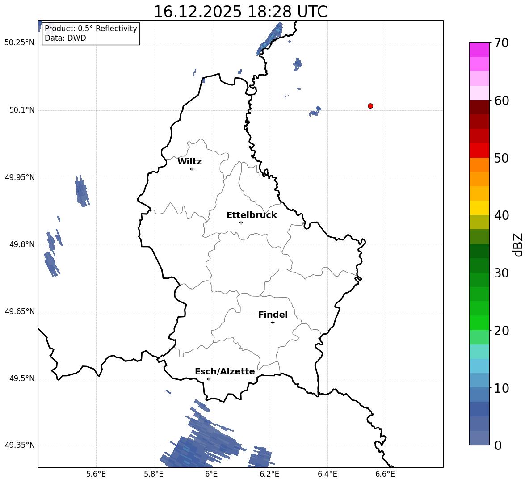
Task: Click the dark green colorbar segment near 30
Action: [x=479, y=265]
